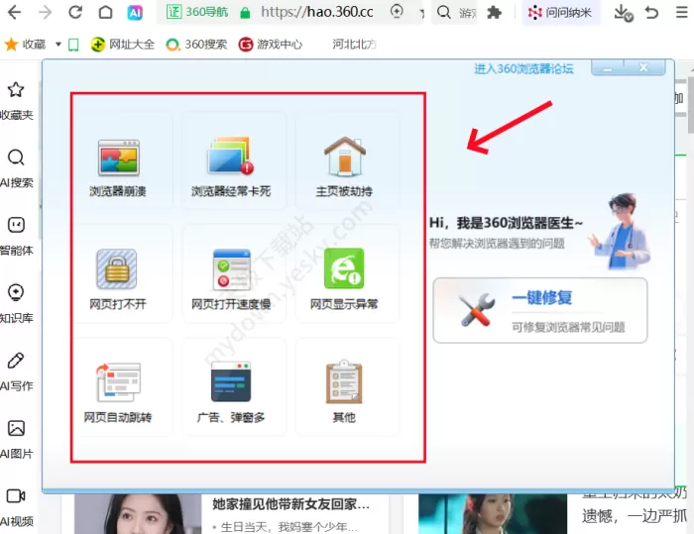
Task: Minimize the browser doctor dialog
Action: [608, 68]
